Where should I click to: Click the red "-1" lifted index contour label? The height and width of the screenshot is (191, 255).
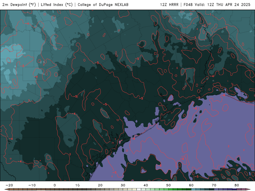[209, 14]
